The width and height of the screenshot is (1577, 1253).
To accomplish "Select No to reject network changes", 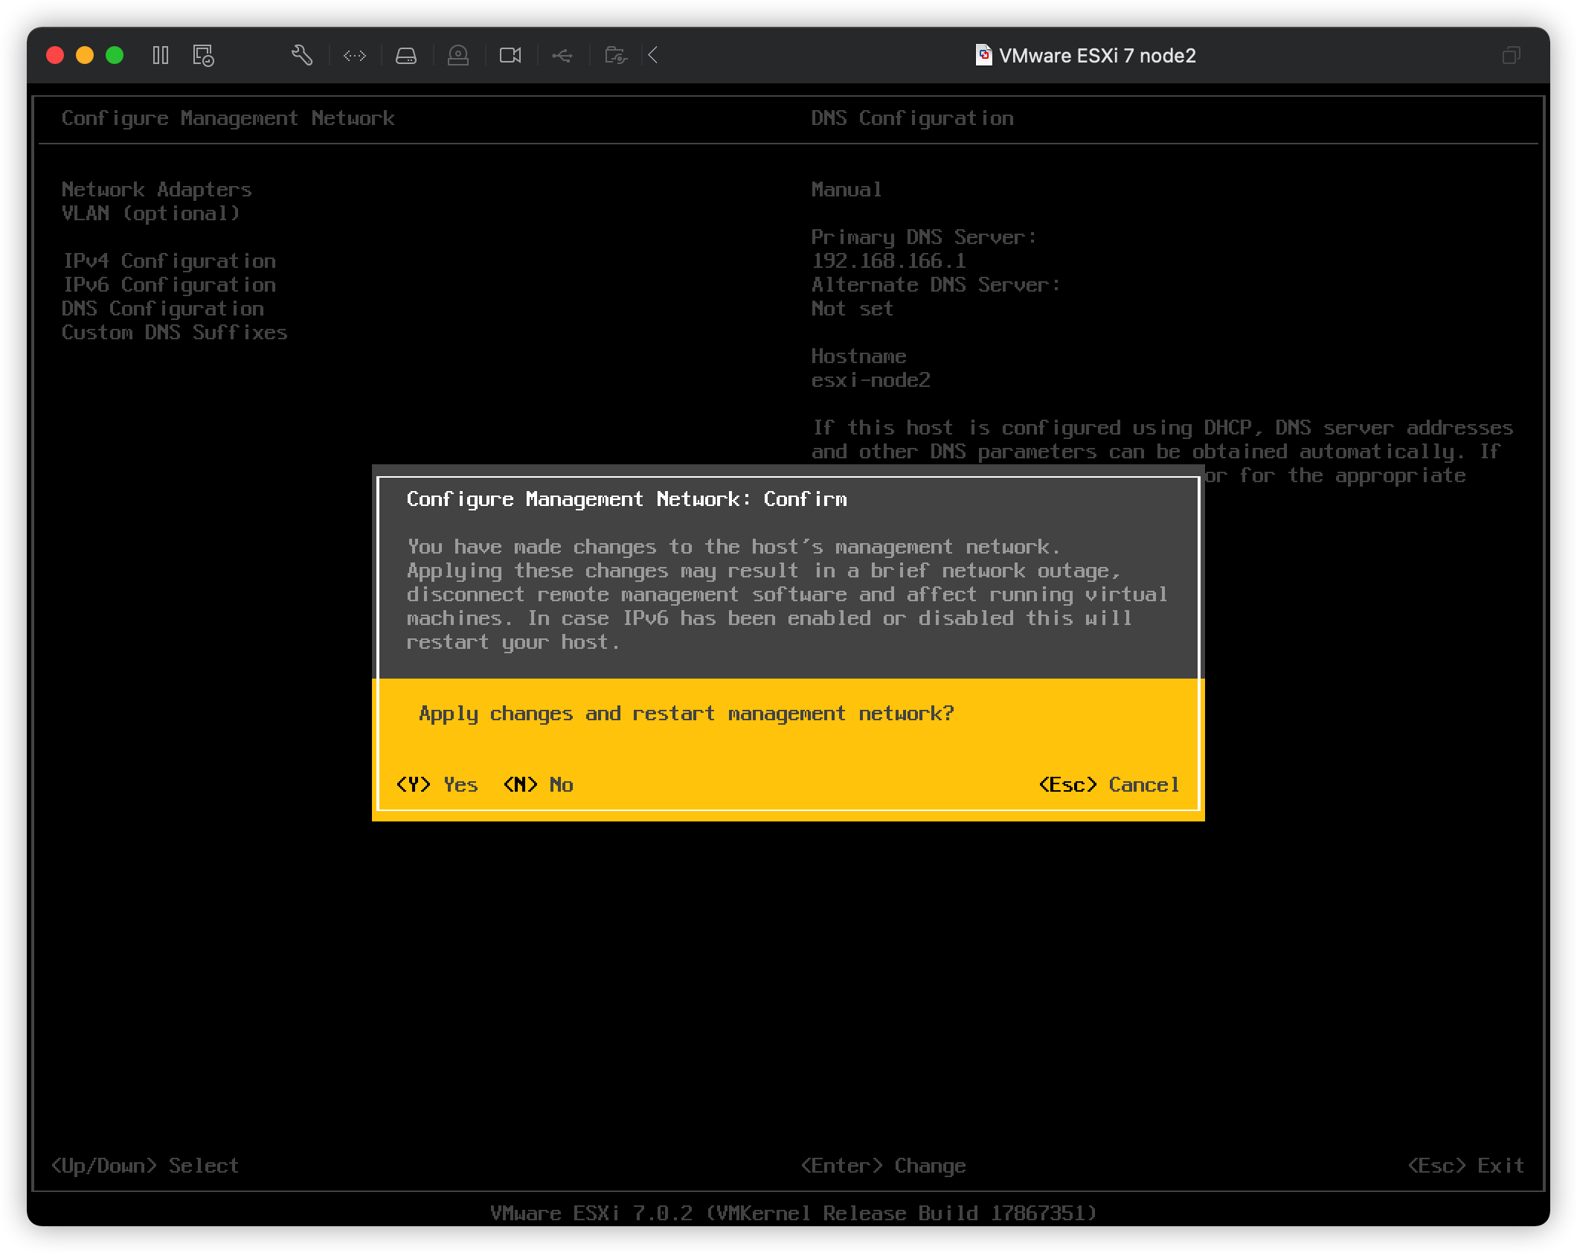I will click(539, 784).
